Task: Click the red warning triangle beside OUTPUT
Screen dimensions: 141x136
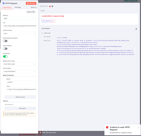Action: click(50, 6)
